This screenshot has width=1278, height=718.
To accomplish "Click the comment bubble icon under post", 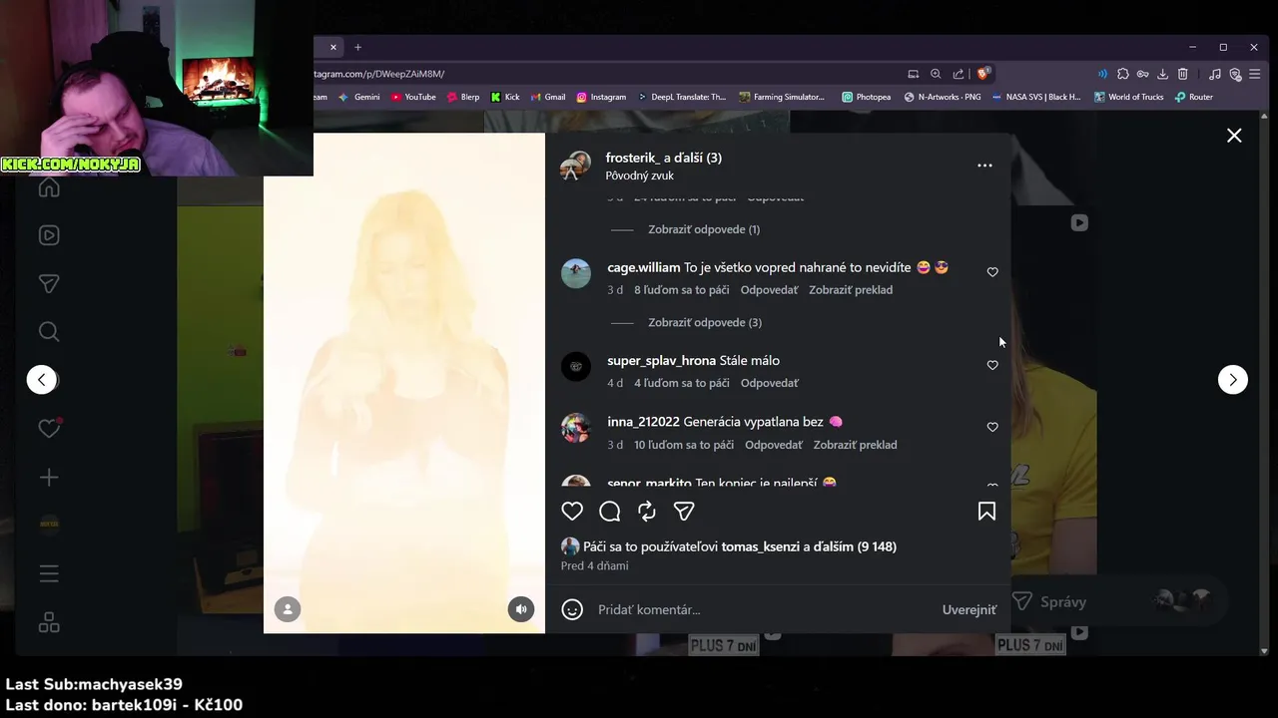I will (610, 511).
